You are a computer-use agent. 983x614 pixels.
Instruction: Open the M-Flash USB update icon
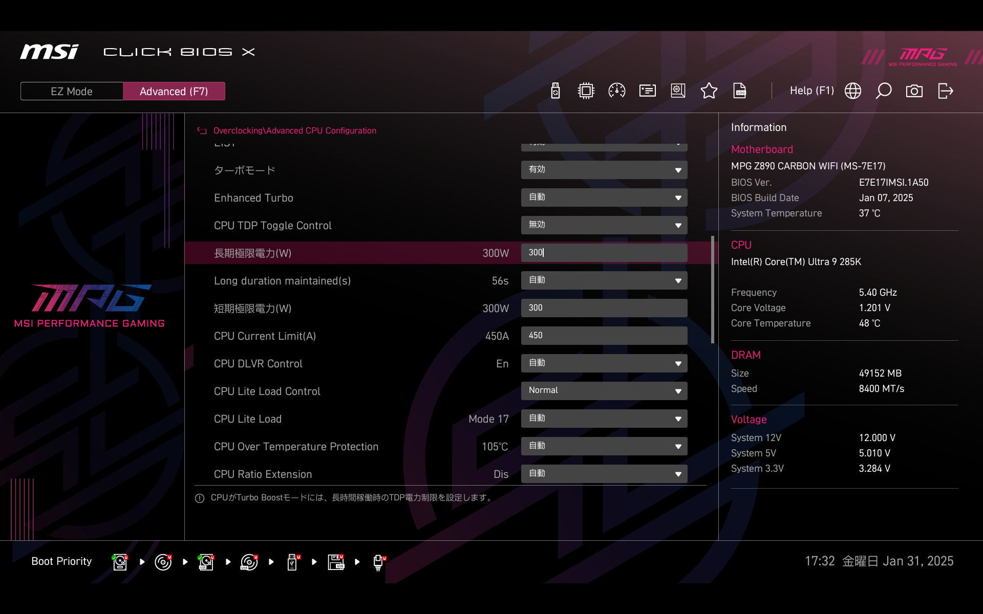click(x=555, y=91)
